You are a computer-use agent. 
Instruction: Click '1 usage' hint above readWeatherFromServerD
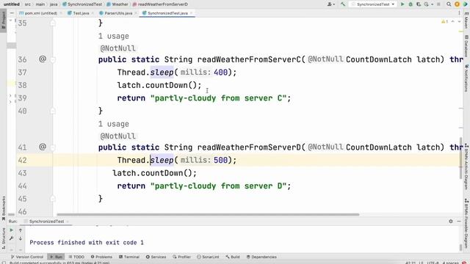(x=114, y=124)
